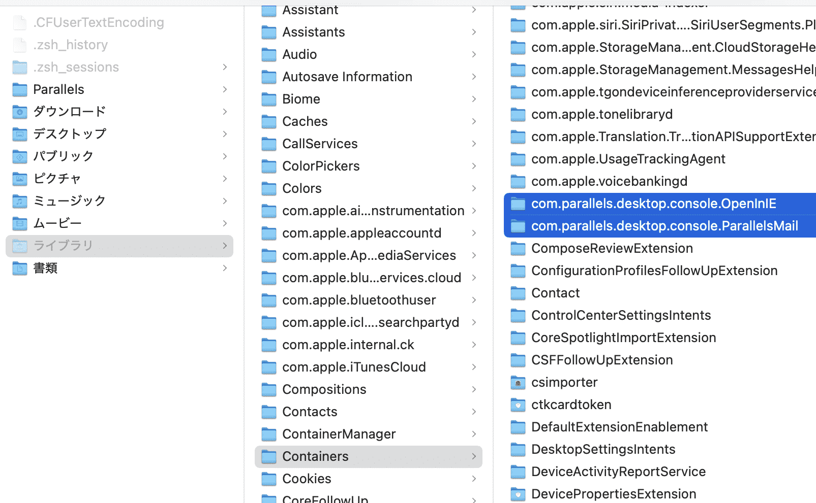Click the Caches folder icon
Viewport: 816px width, 503px height.
(x=268, y=121)
